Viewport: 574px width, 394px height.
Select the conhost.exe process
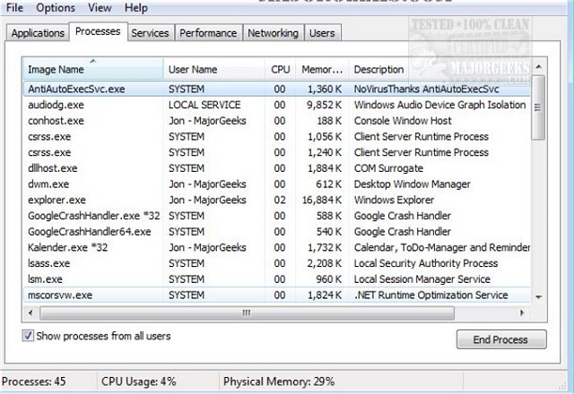277,121
